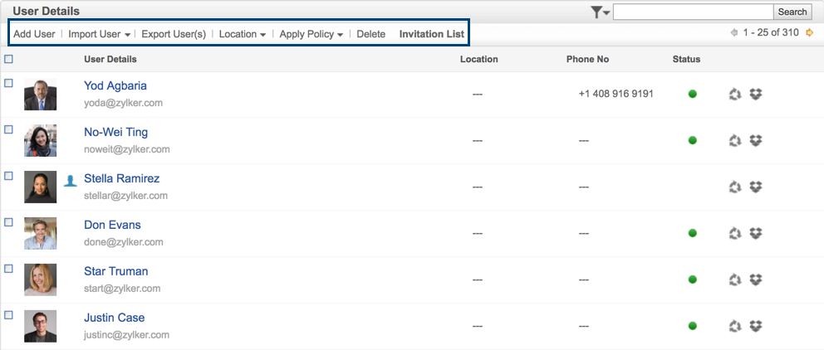The width and height of the screenshot is (824, 350).
Task: Click the filter funnel icon
Action: point(598,12)
